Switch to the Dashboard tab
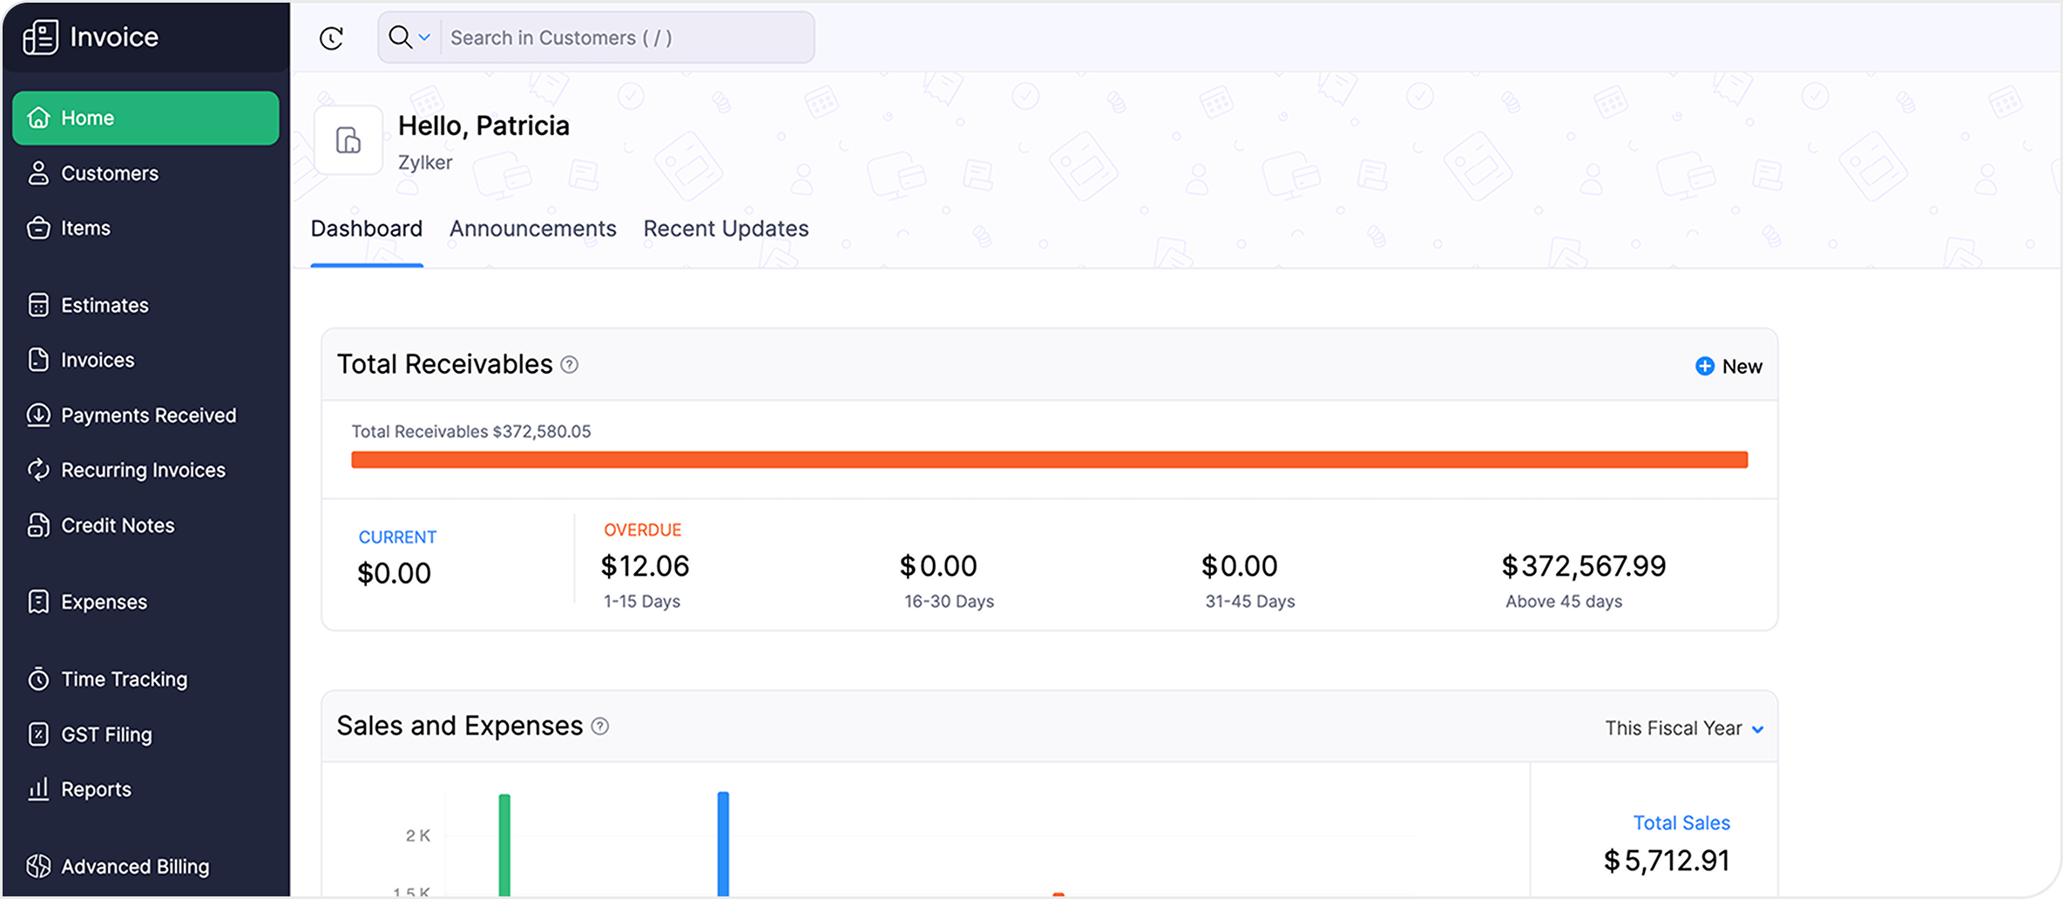Viewport: 2063px width, 899px height. [x=367, y=228]
